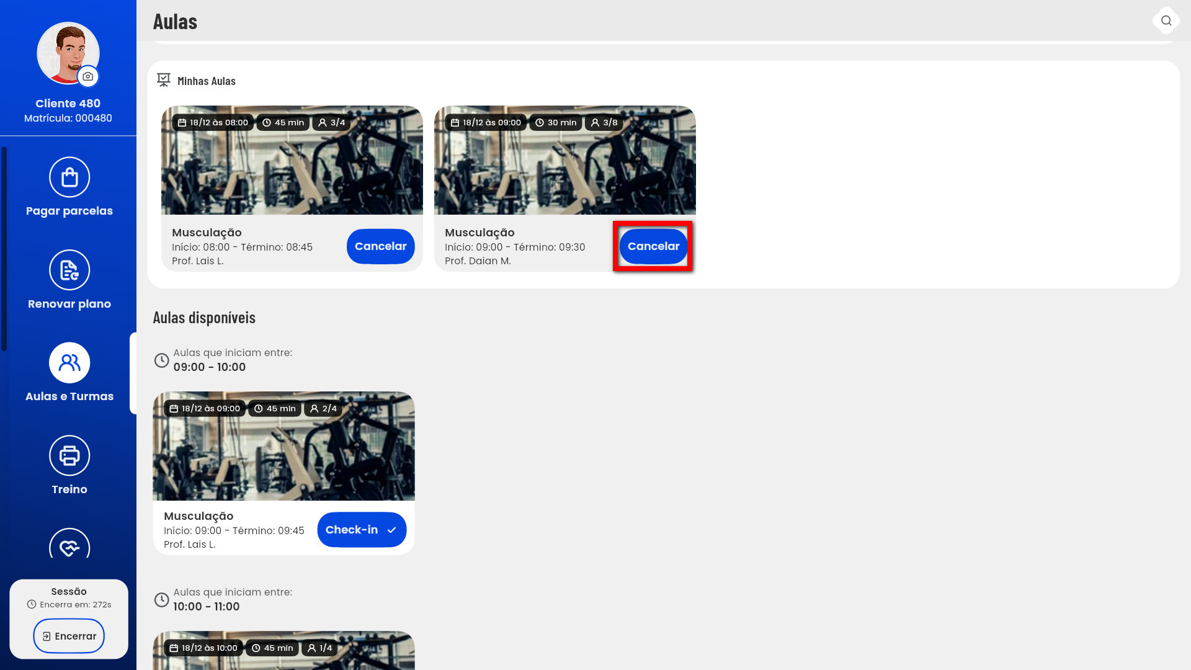Open the 18/12 às 09:00 30 min class image
The image size is (1191, 670).
(x=564, y=167)
